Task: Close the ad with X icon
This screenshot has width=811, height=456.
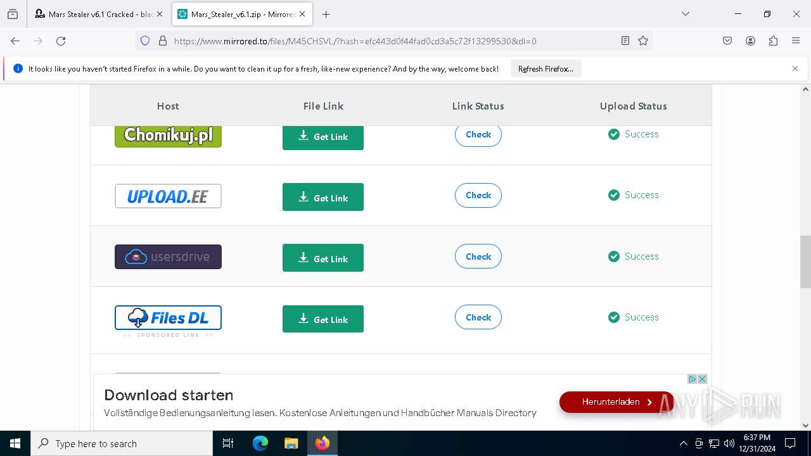Action: click(702, 379)
